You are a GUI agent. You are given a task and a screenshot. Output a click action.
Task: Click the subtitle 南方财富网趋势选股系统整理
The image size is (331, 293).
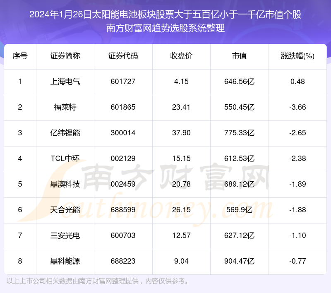click(x=165, y=28)
